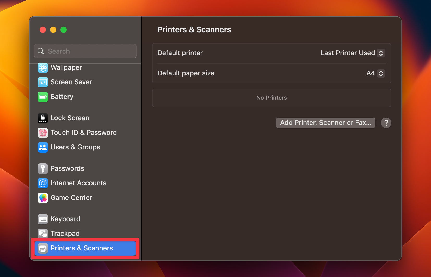Screen dimensions: 431x277
Task: Select the No Printers area
Action: (x=272, y=98)
